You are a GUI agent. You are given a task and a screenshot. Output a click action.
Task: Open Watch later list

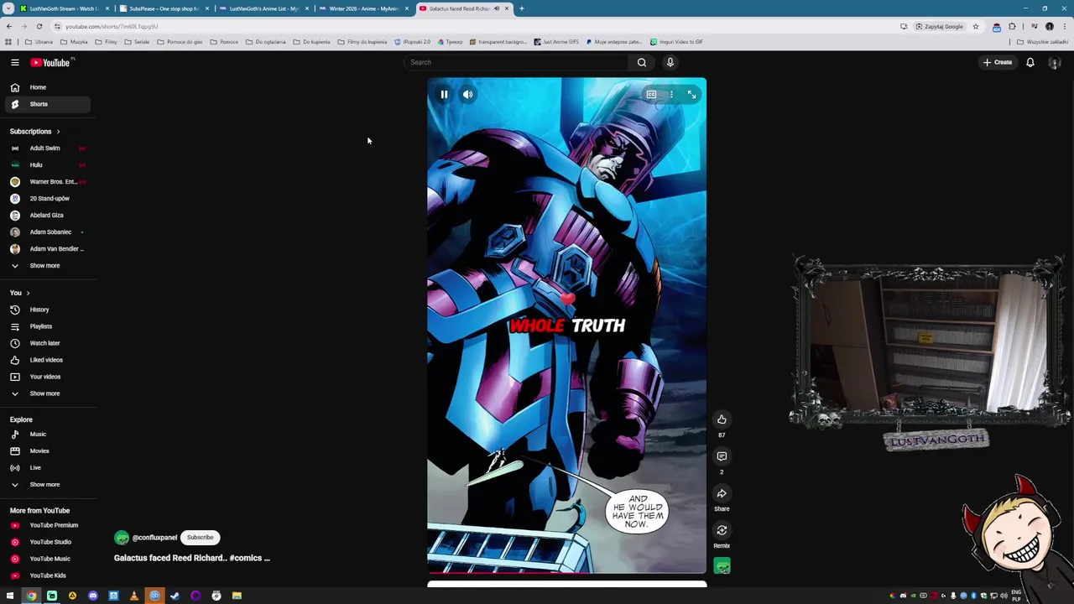pos(47,343)
